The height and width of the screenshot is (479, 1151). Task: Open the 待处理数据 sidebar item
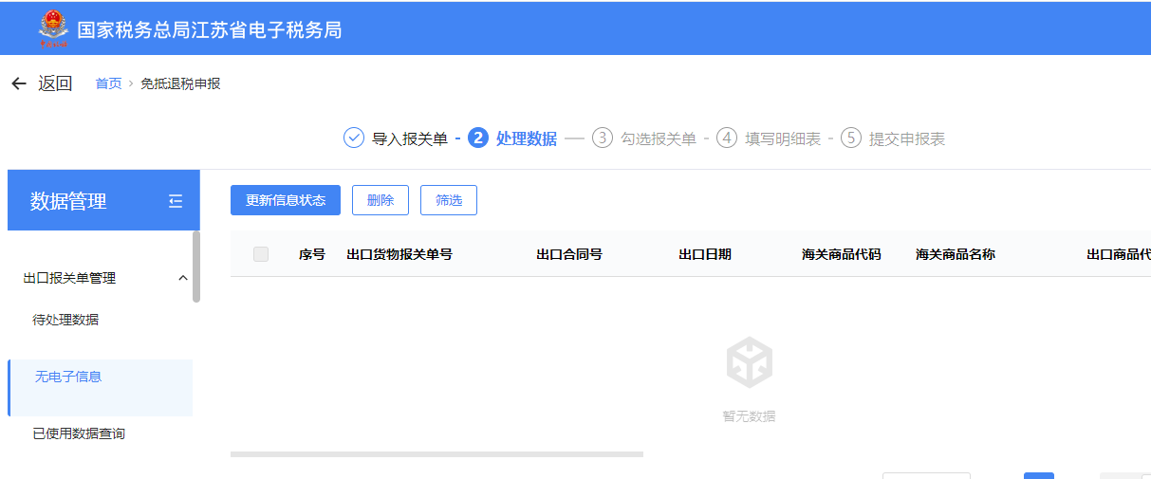65,320
